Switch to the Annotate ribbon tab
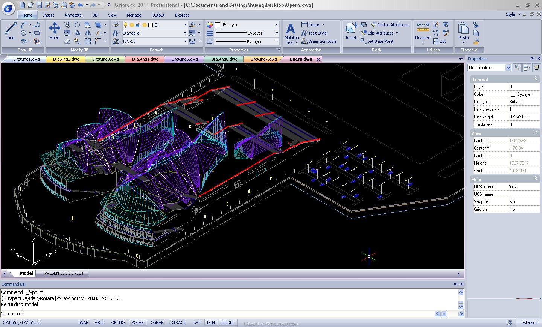The width and height of the screenshot is (542, 327). (73, 15)
